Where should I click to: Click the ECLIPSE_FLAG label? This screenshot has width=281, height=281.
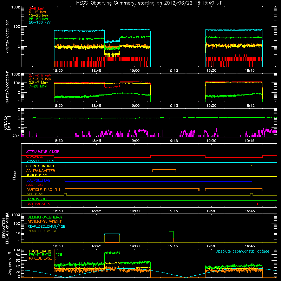click(x=38, y=180)
